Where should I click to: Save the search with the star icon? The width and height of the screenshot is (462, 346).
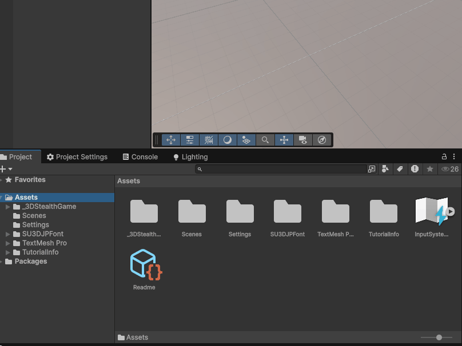click(429, 169)
